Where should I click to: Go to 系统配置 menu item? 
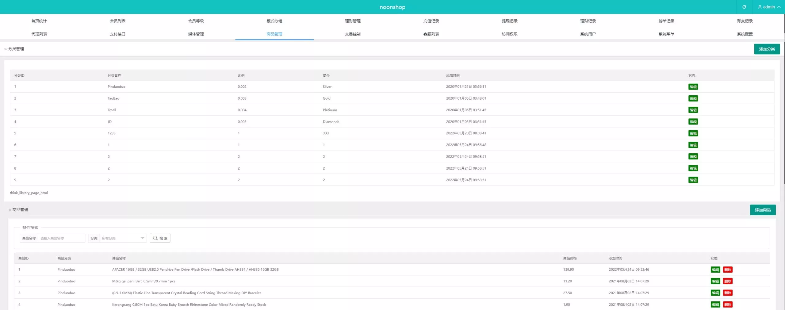click(745, 34)
